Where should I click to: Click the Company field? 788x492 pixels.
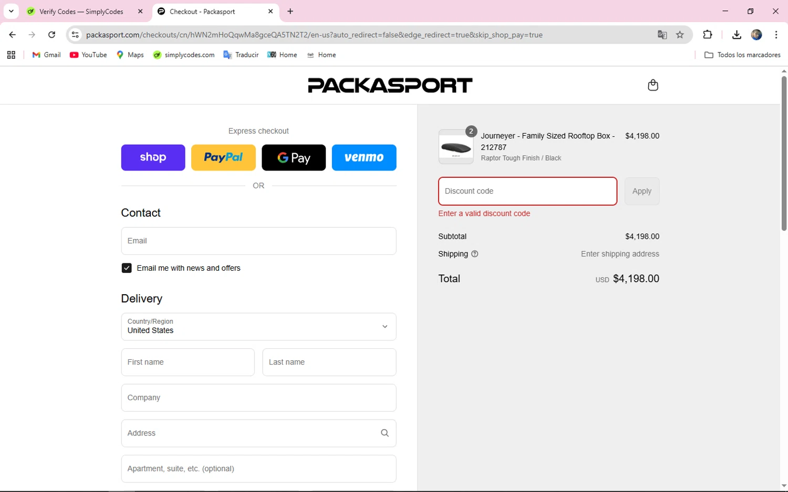[x=258, y=398]
